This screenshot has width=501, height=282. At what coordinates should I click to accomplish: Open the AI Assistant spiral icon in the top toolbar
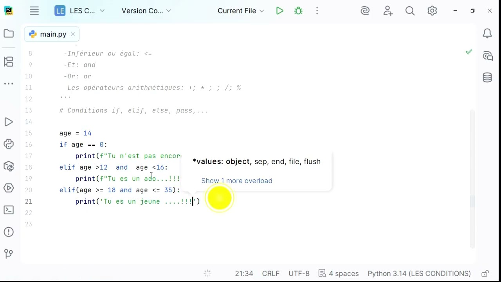(x=365, y=11)
